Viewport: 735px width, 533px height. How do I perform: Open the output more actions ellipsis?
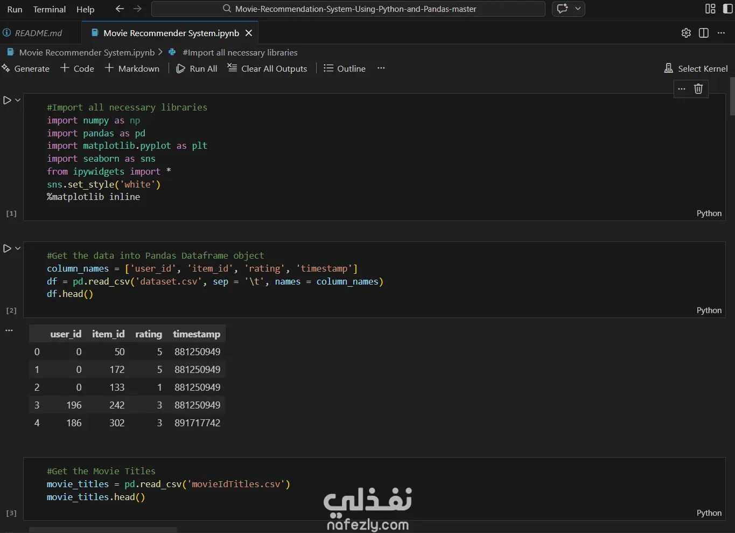[9, 330]
